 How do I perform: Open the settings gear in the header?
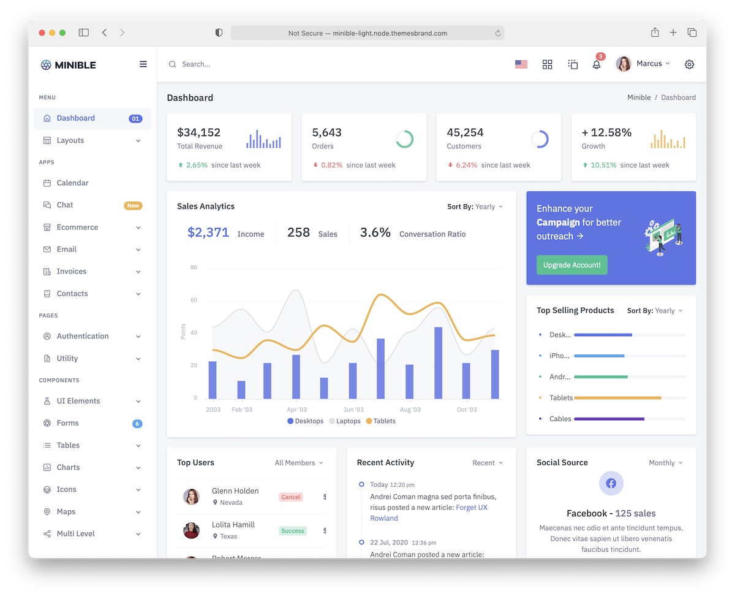point(689,64)
